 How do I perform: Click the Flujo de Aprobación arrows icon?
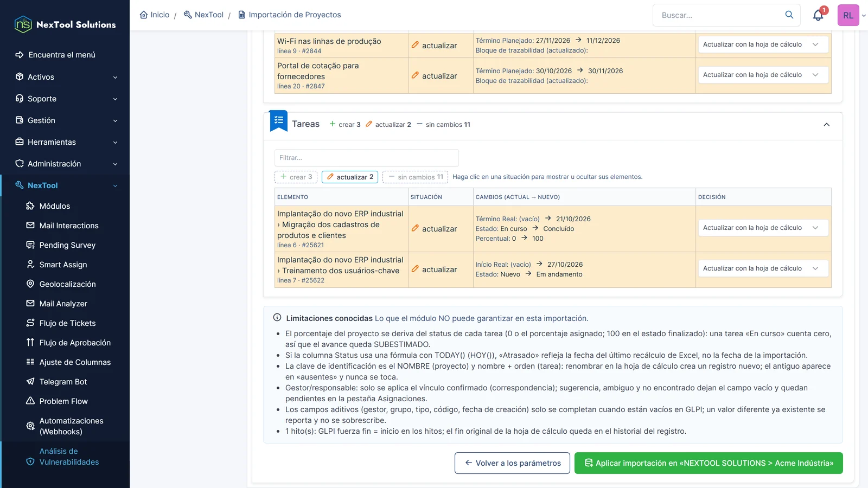click(30, 343)
